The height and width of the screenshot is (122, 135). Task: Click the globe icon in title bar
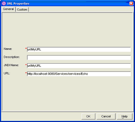click(x=4, y=4)
